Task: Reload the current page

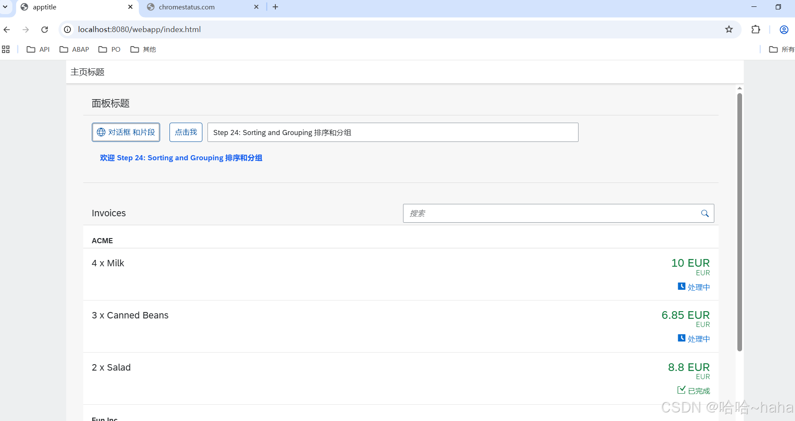Action: pyautogui.click(x=44, y=29)
